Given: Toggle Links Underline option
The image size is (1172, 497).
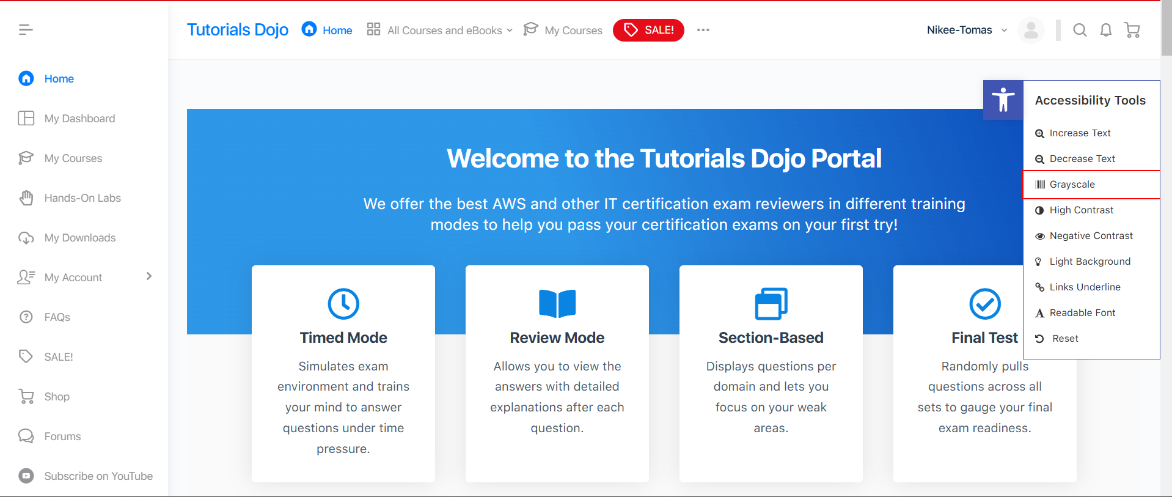Looking at the screenshot, I should (x=1085, y=287).
